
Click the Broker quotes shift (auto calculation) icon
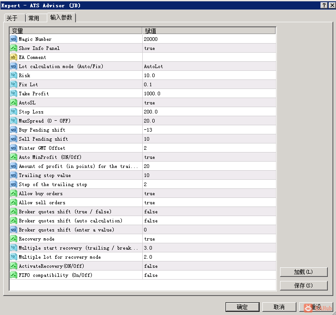pyautogui.click(x=13, y=221)
